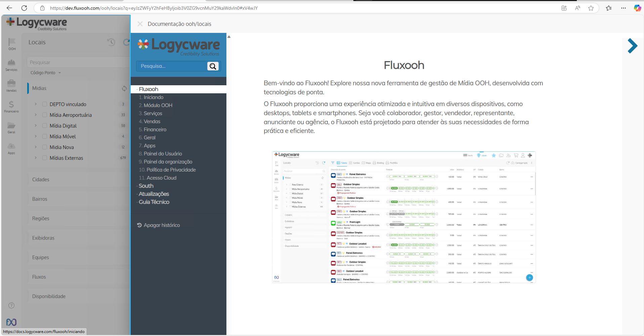Expand the Mídia Móvel tree node
644x336 pixels.
click(x=36, y=137)
